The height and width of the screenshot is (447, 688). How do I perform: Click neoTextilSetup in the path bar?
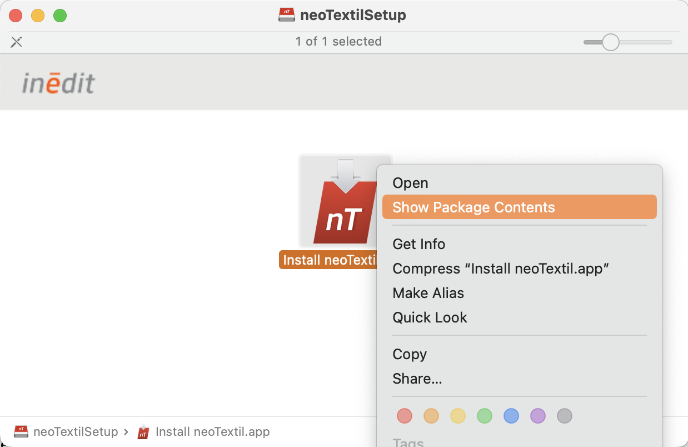76,431
